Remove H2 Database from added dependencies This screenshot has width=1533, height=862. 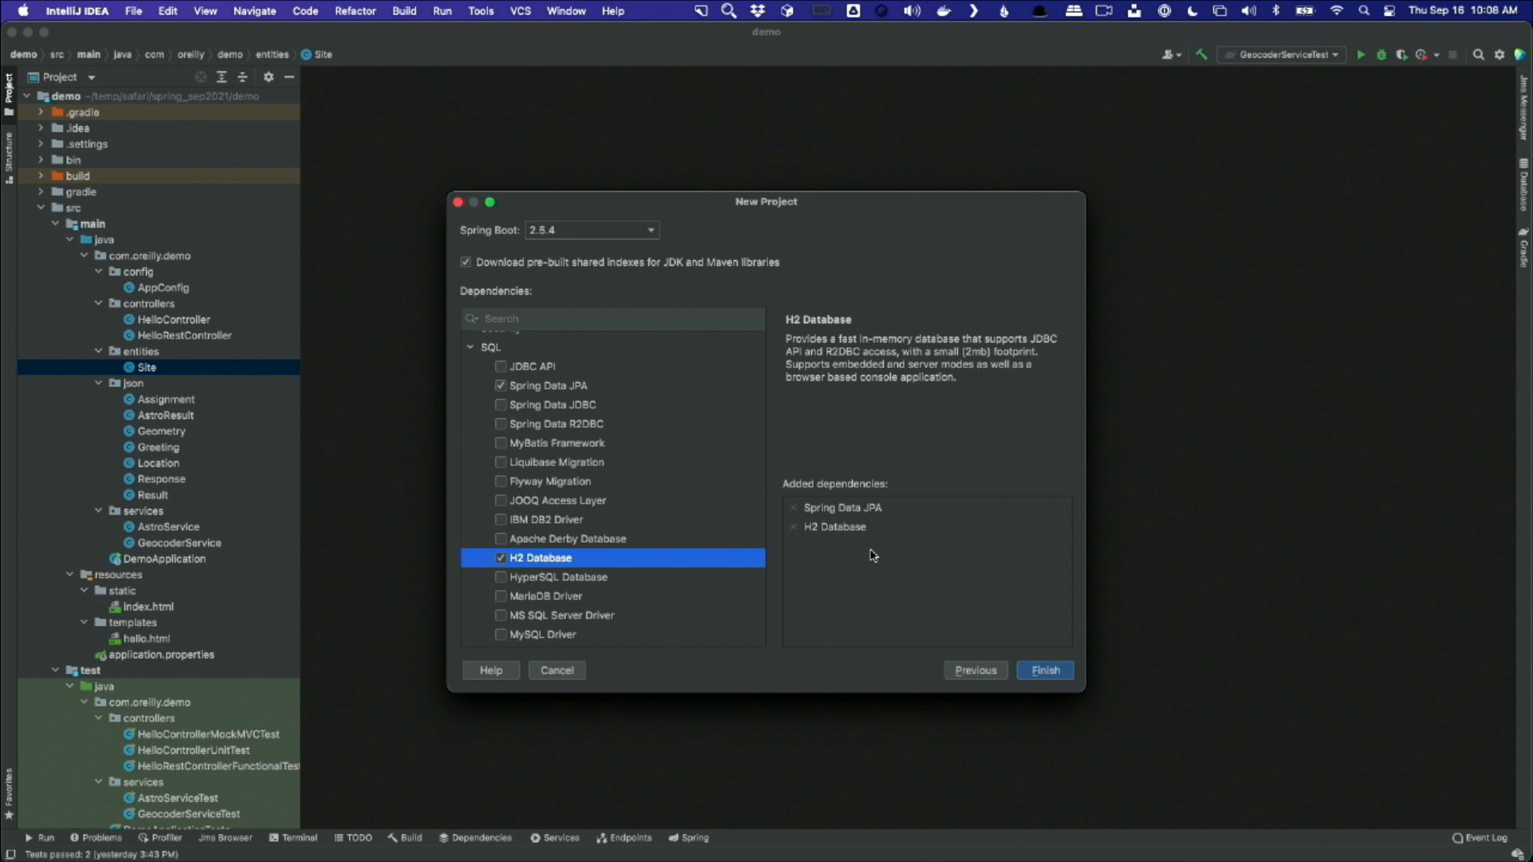tap(794, 527)
